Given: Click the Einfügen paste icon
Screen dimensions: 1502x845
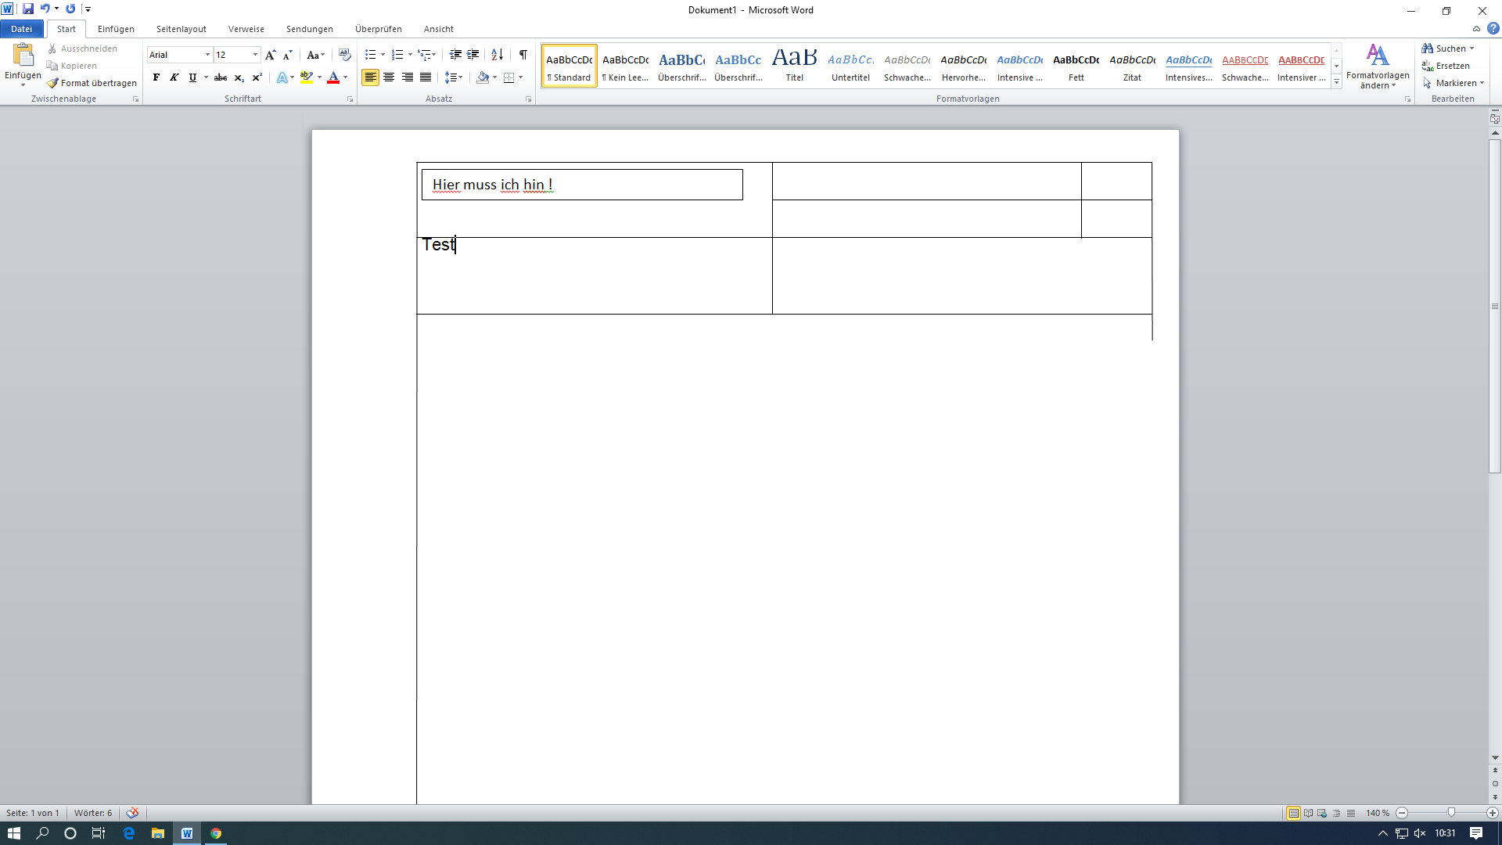Looking at the screenshot, I should tap(23, 56).
